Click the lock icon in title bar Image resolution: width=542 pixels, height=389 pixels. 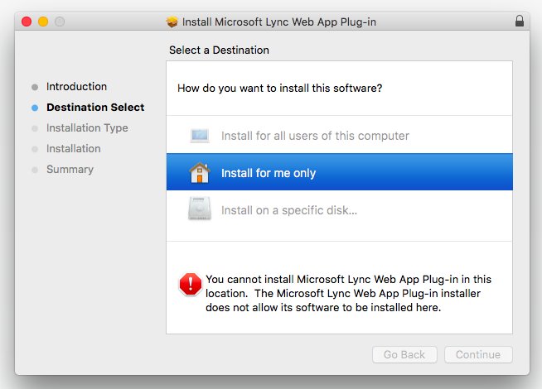point(519,21)
